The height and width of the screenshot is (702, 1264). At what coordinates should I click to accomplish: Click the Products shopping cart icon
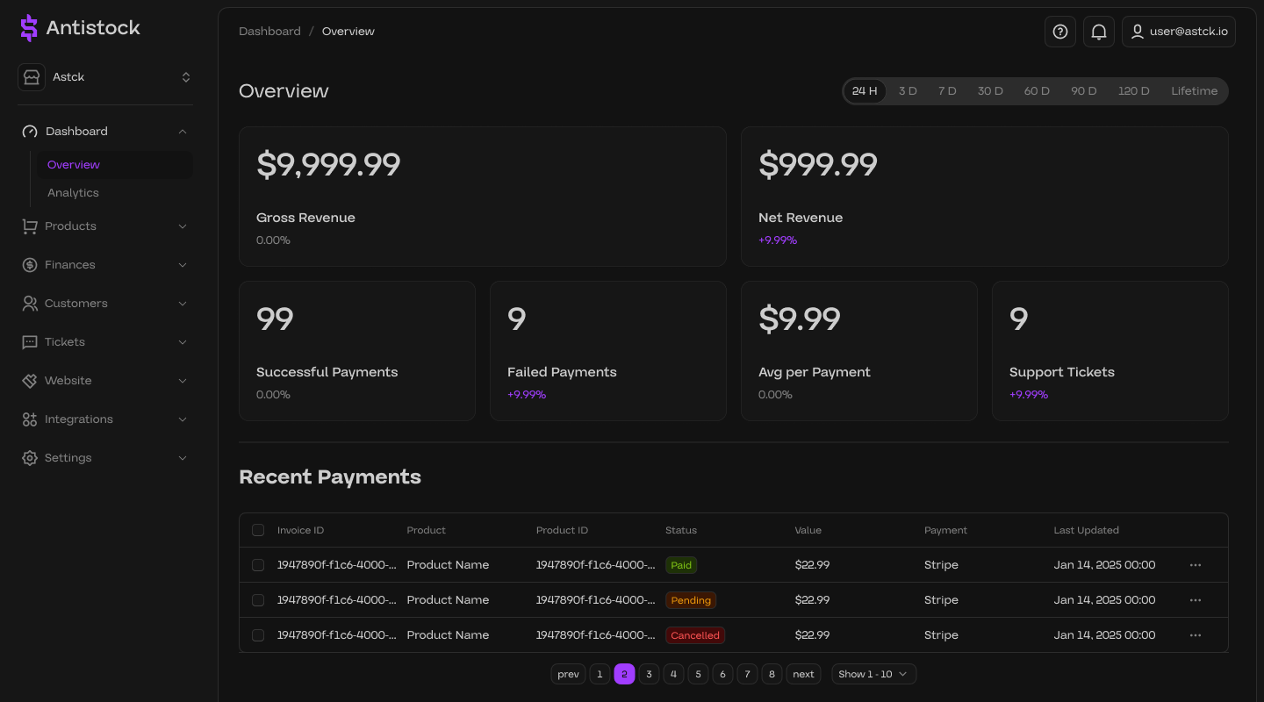29,226
